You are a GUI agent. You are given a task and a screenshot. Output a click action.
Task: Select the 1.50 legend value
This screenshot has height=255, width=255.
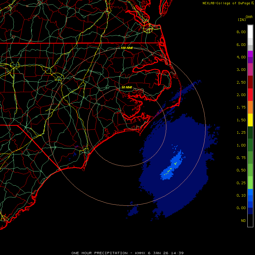(x=241, y=120)
